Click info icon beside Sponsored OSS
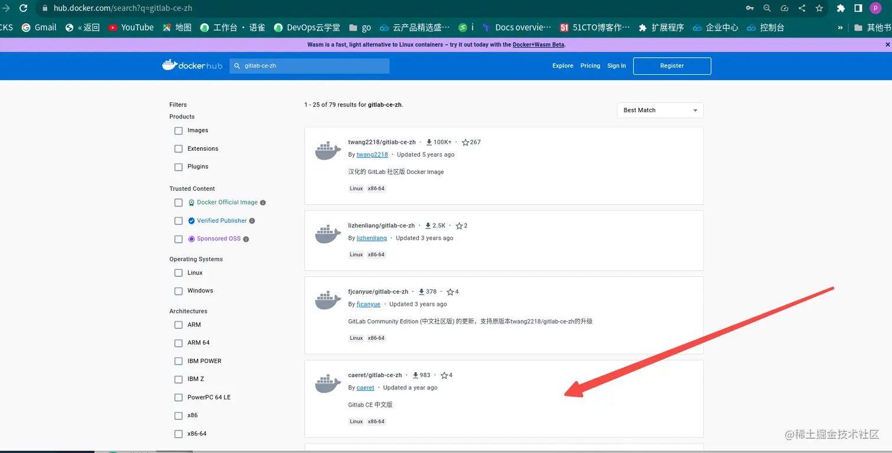The height and width of the screenshot is (453, 892). (246, 239)
